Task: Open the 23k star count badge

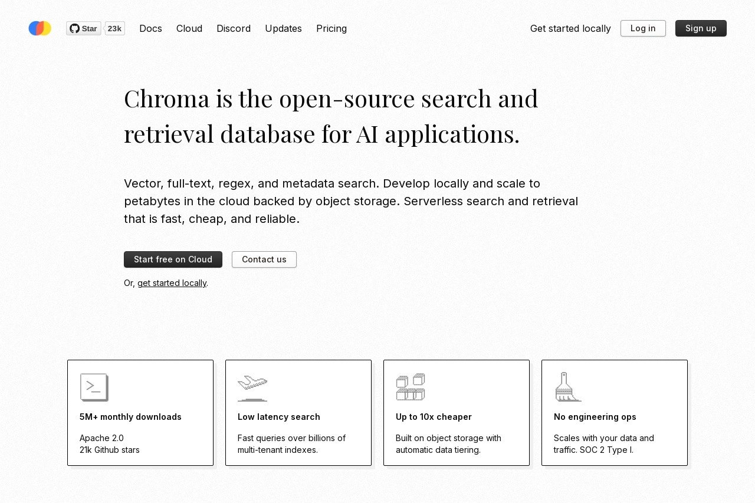Action: coord(114,28)
